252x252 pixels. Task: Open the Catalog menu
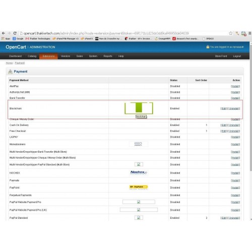32,56
